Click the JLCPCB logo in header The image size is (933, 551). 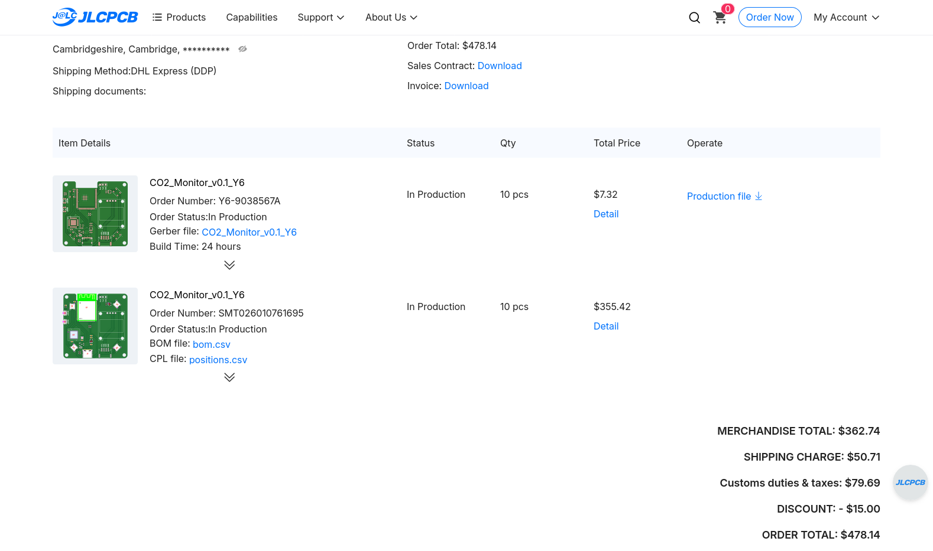coord(95,17)
